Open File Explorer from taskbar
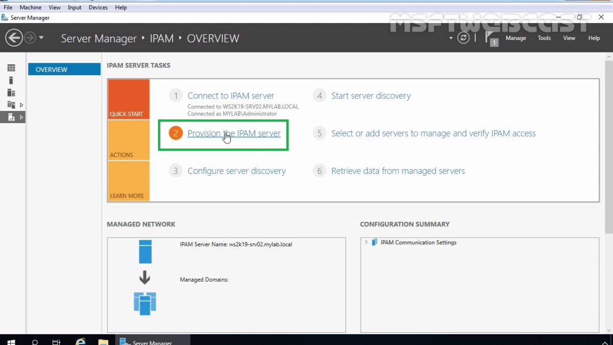 [x=103, y=342]
